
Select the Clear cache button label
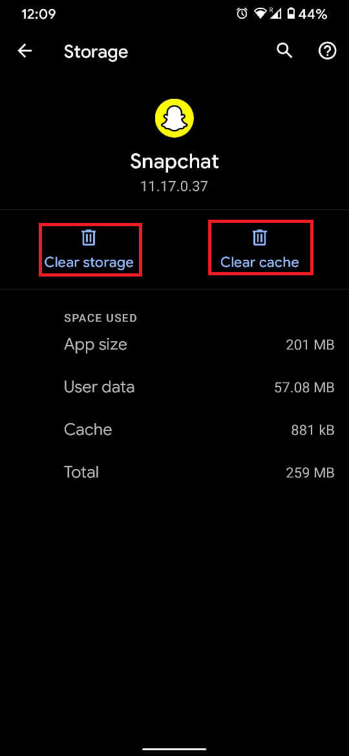click(x=260, y=262)
